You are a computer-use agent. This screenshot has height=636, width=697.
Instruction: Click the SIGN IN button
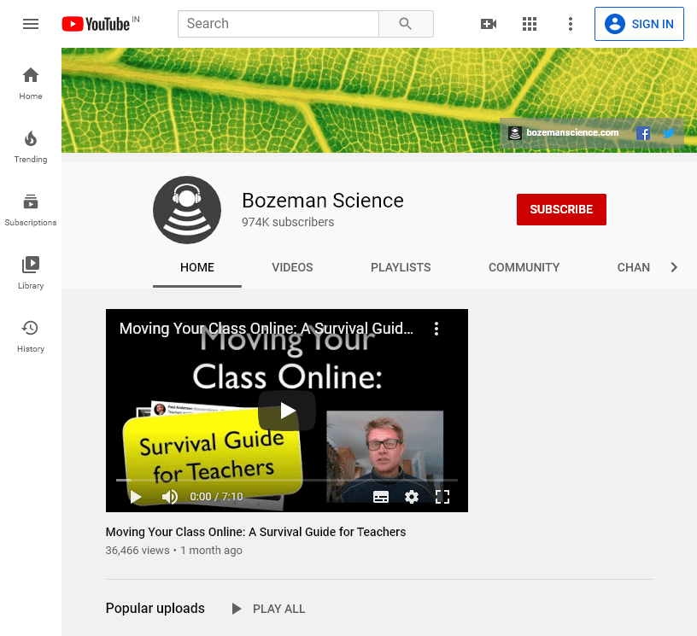point(639,24)
